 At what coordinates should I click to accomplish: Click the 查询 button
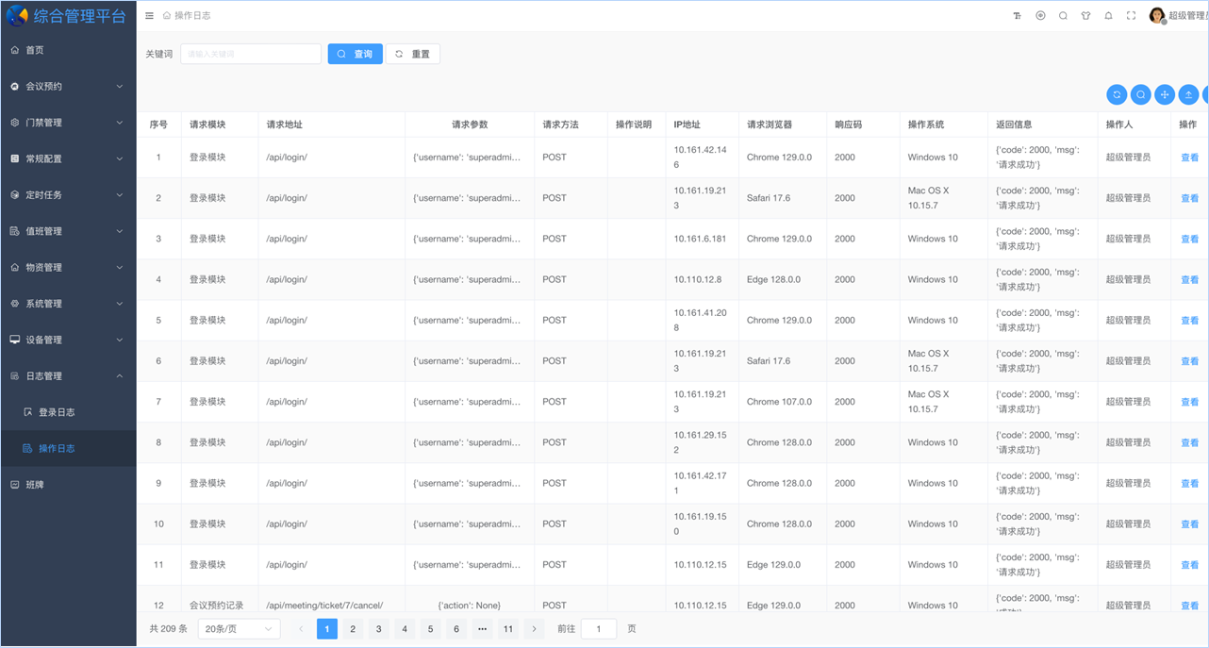coord(356,54)
